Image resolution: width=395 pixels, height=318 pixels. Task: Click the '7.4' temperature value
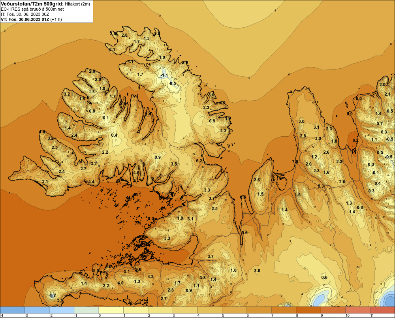pyautogui.click(x=138, y=223)
